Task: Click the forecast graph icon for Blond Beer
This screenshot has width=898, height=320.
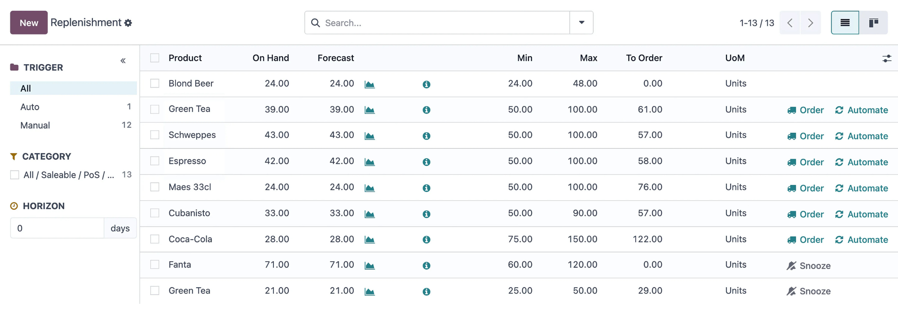Action: (370, 84)
